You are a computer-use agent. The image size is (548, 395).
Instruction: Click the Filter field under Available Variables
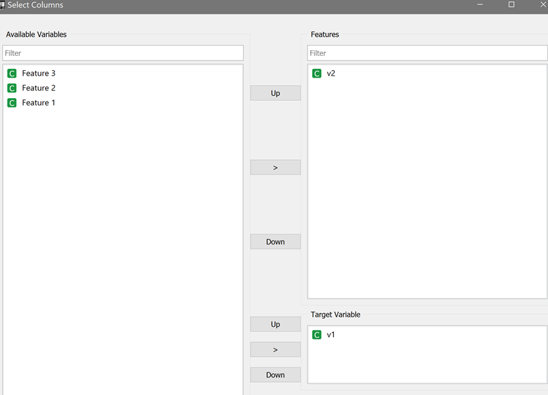pyautogui.click(x=123, y=52)
